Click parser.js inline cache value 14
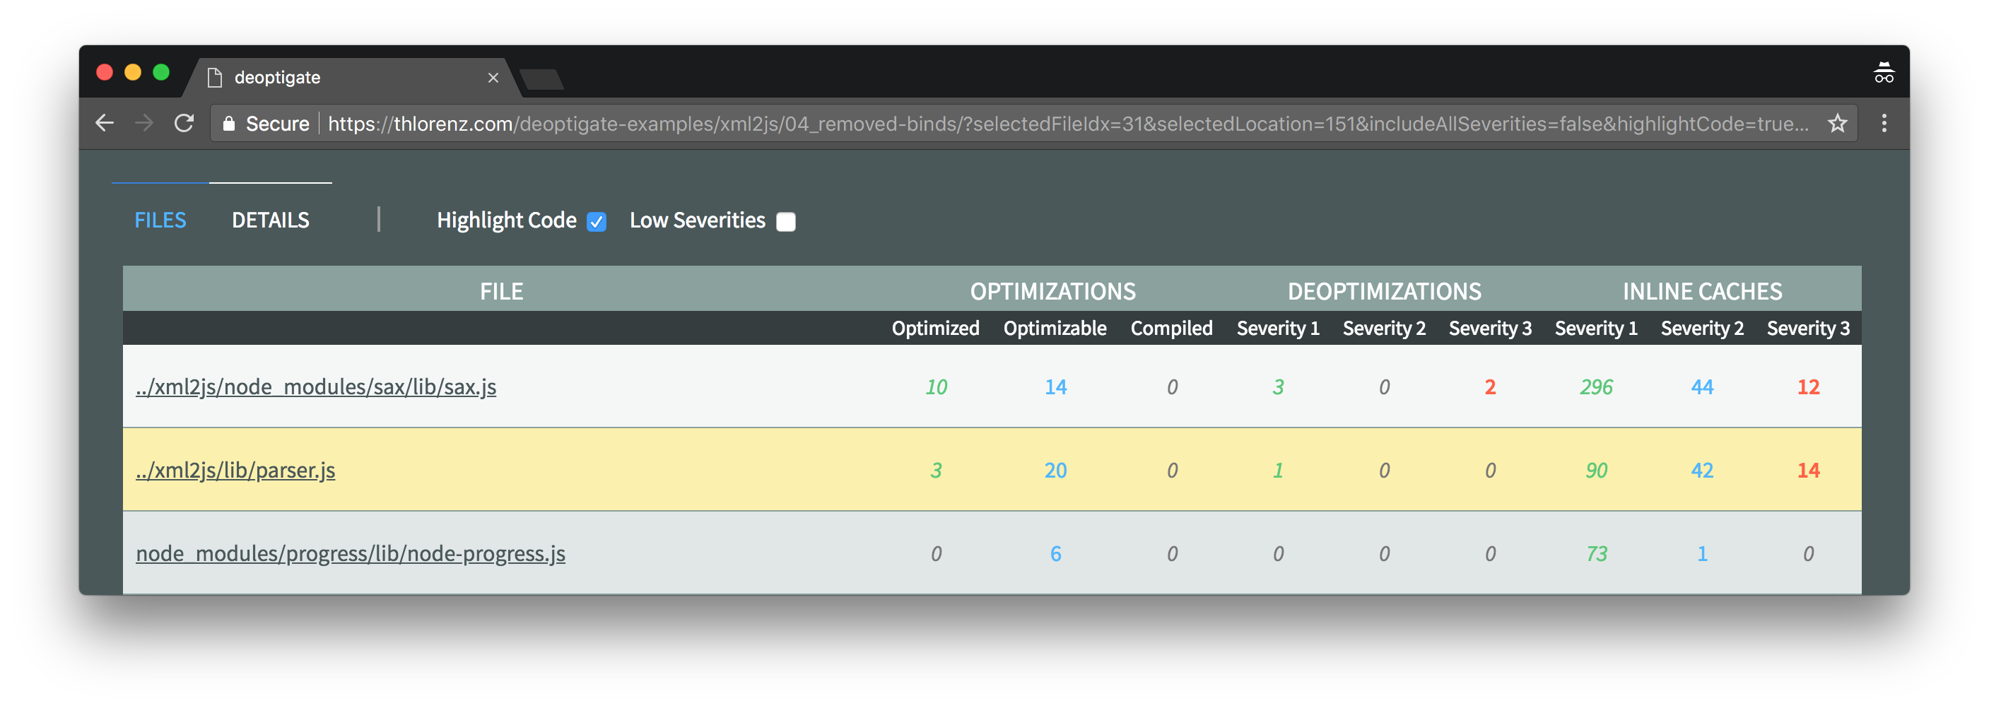This screenshot has height=708, width=1989. click(1808, 469)
